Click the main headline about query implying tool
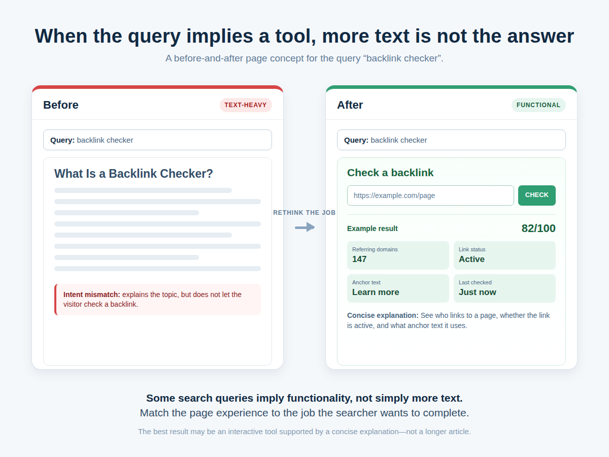Image resolution: width=609 pixels, height=457 pixels. point(304,37)
